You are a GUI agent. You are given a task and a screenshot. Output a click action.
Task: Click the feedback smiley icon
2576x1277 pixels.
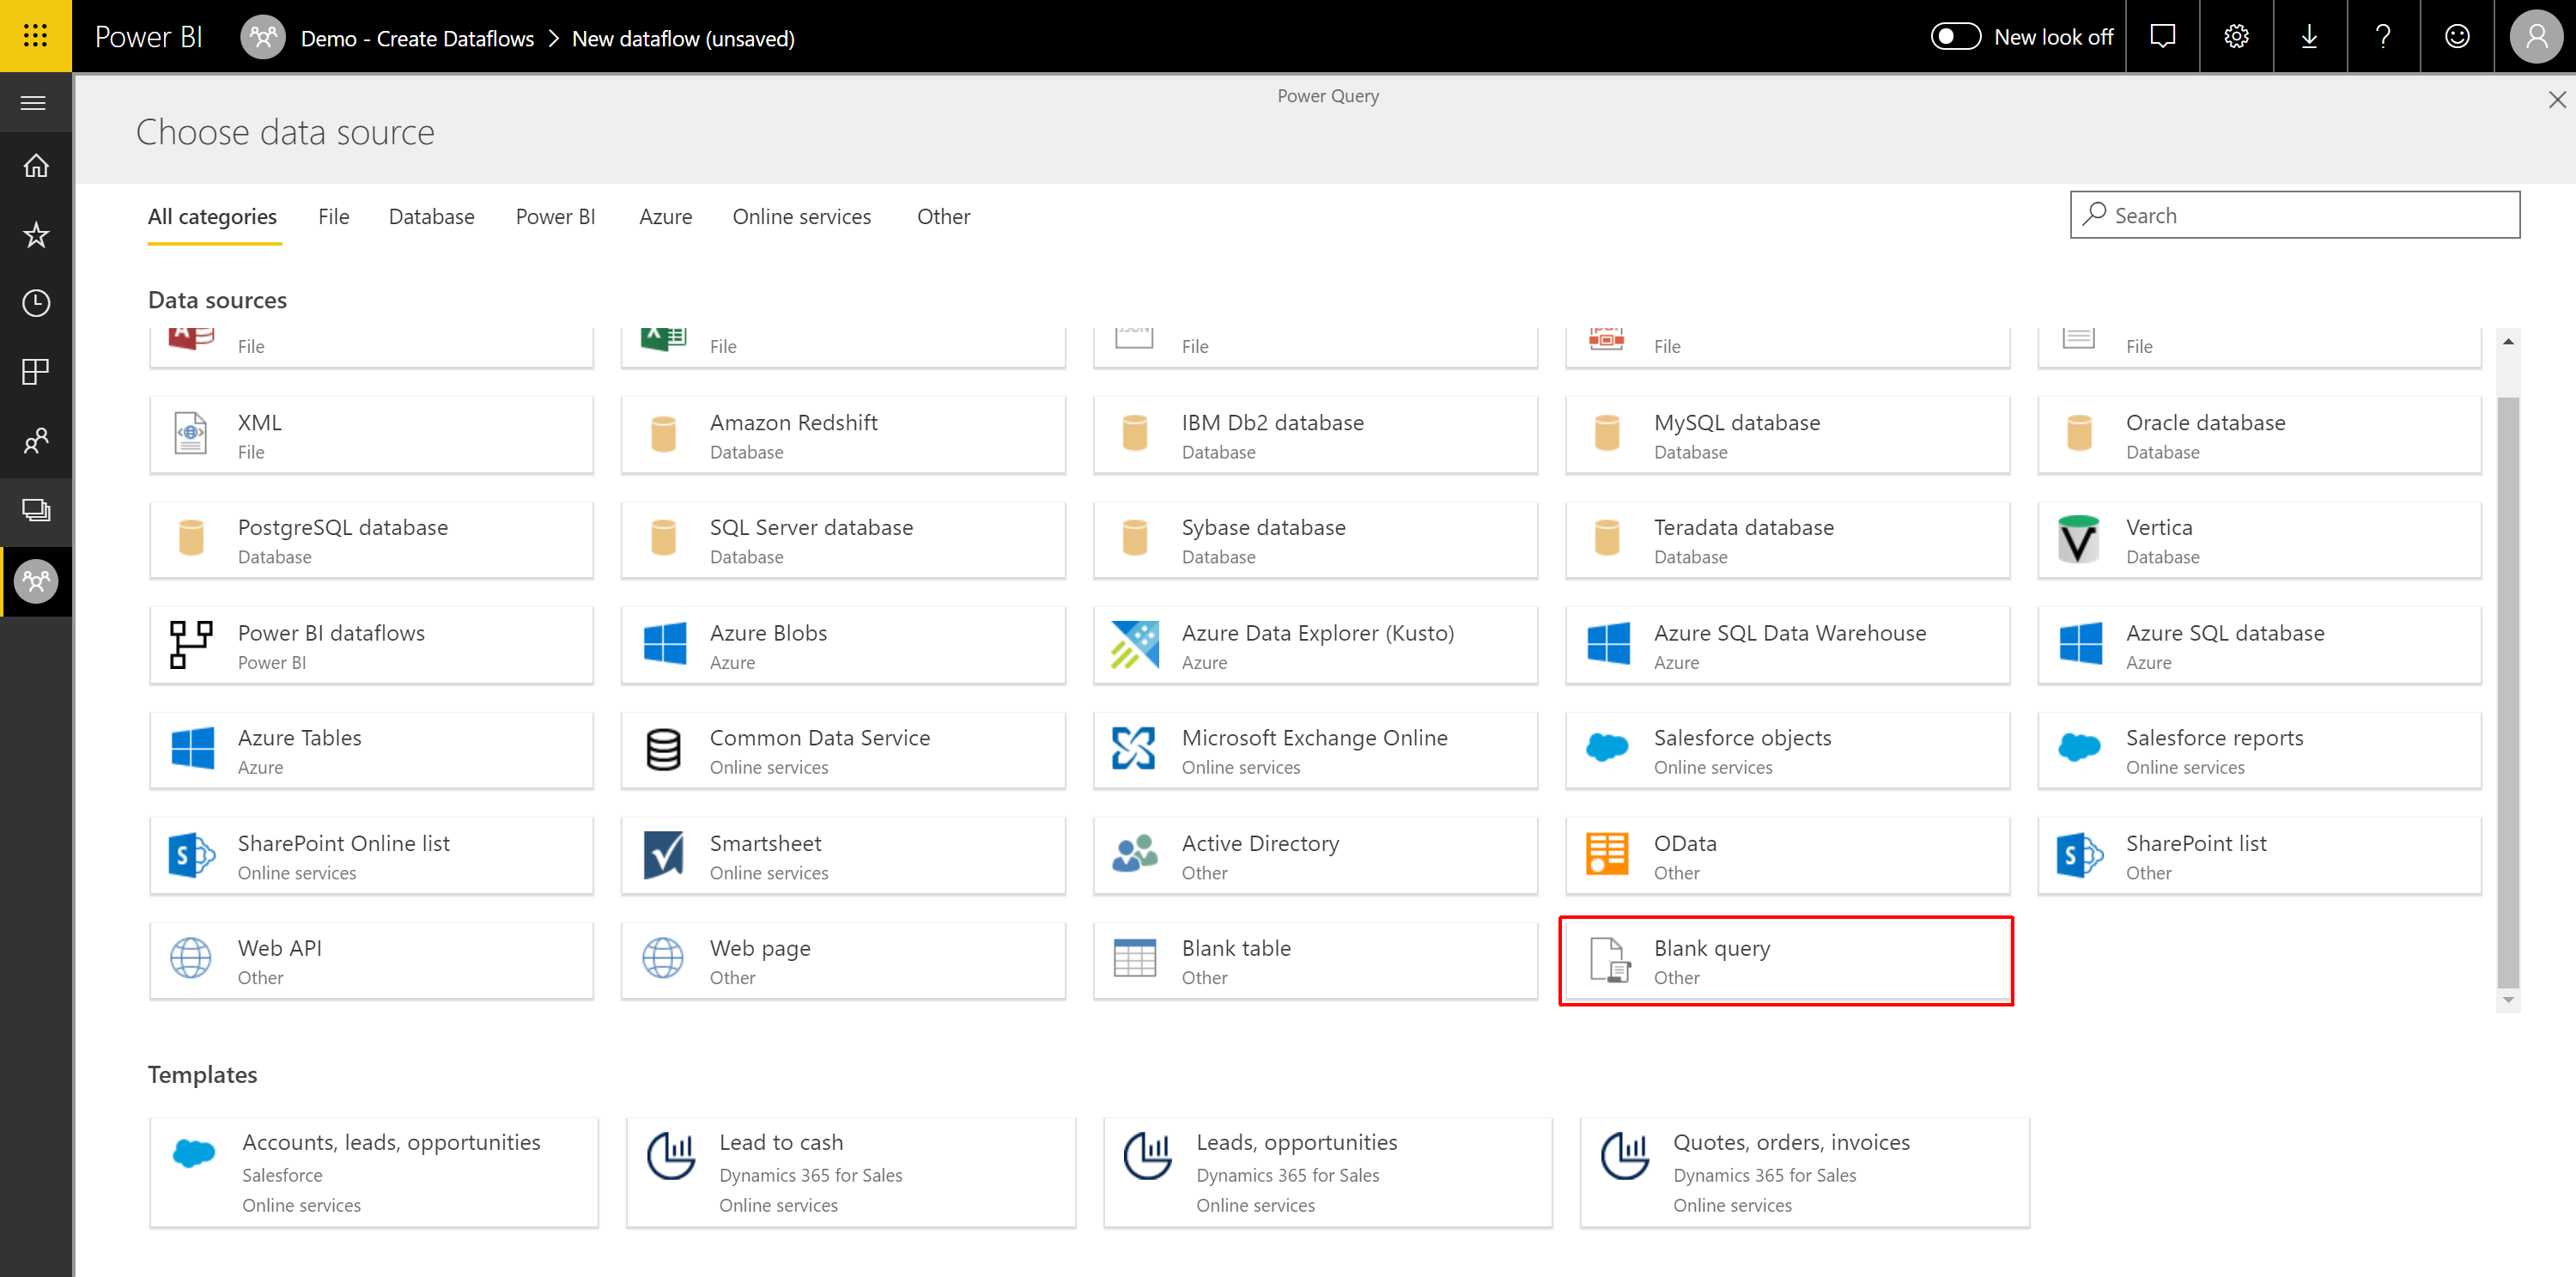click(x=2457, y=37)
